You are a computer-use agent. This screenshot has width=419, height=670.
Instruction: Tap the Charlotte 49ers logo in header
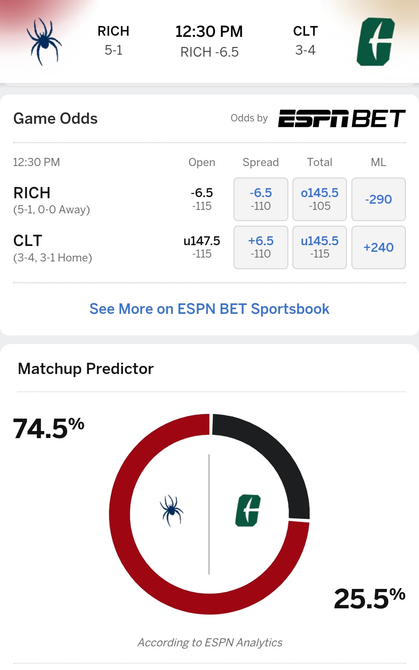pos(375,42)
